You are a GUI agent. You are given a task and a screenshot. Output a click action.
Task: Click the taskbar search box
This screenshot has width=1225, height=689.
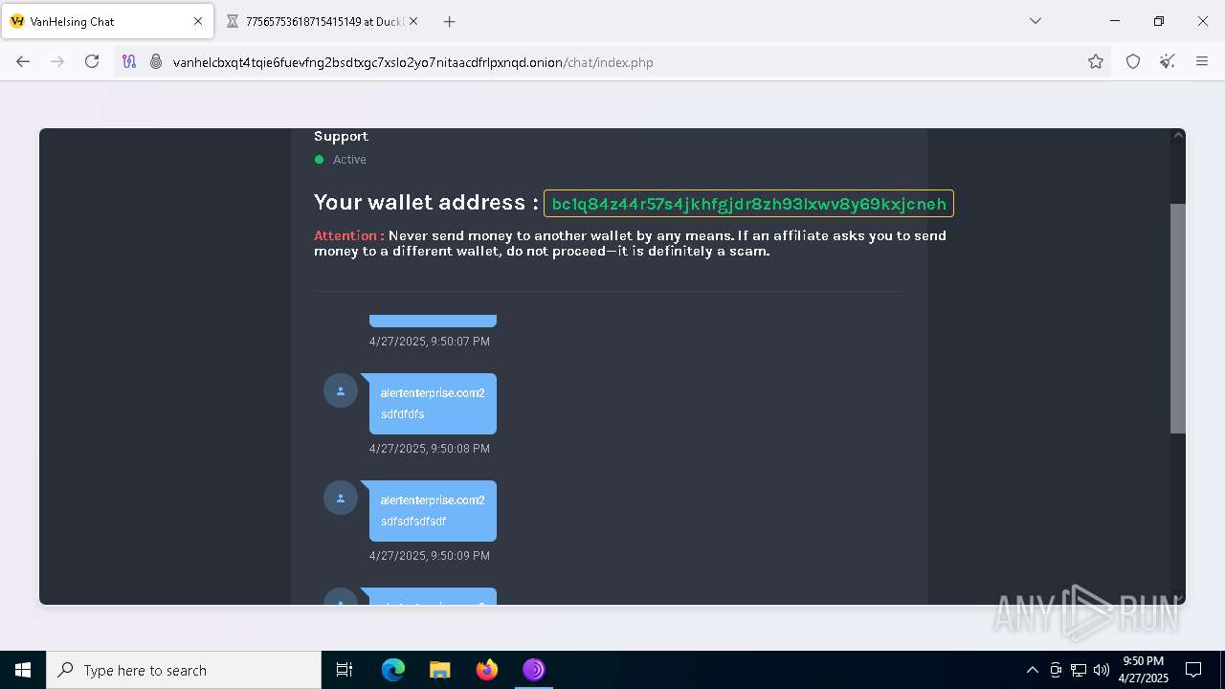pos(184,670)
